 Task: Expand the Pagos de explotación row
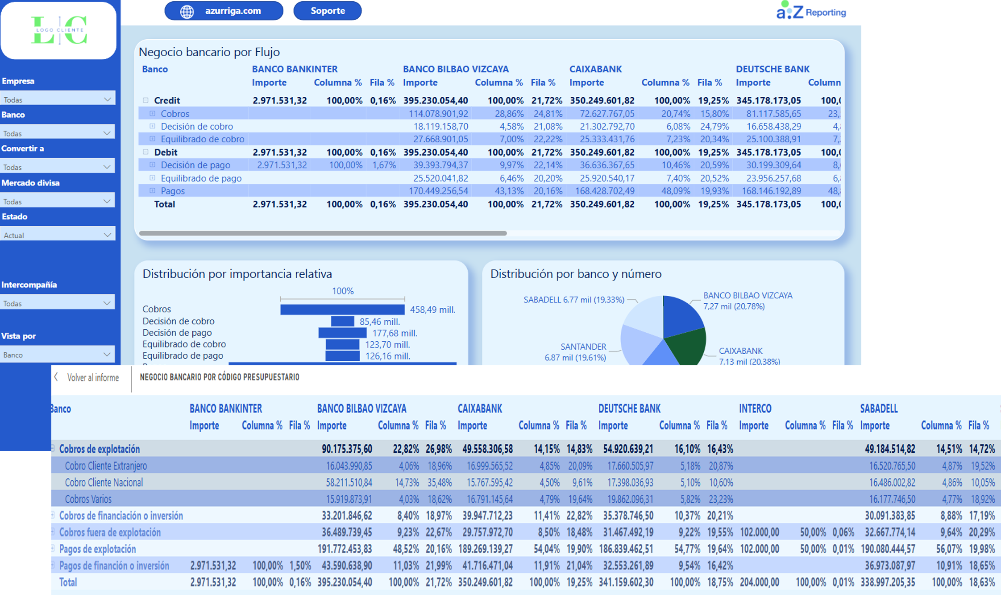click(53, 548)
